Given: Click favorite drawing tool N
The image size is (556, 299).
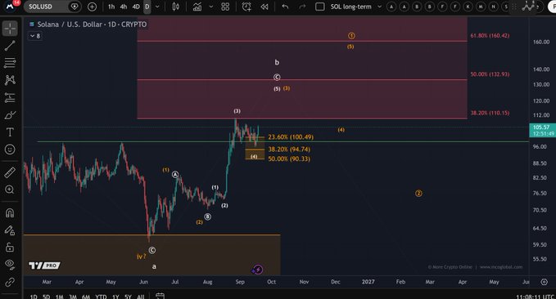Looking at the screenshot, I should (493, 7).
